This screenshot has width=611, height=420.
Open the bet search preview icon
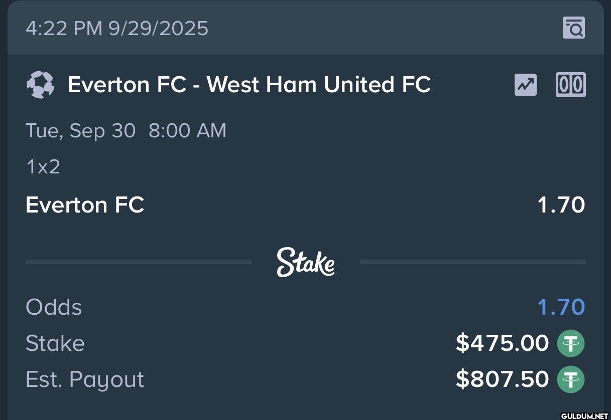pos(573,28)
